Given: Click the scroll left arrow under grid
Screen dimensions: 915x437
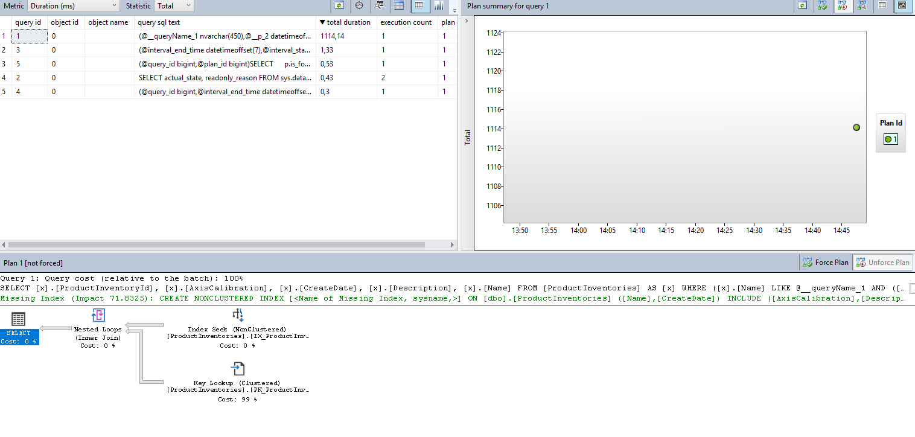Looking at the screenshot, I should point(3,244).
